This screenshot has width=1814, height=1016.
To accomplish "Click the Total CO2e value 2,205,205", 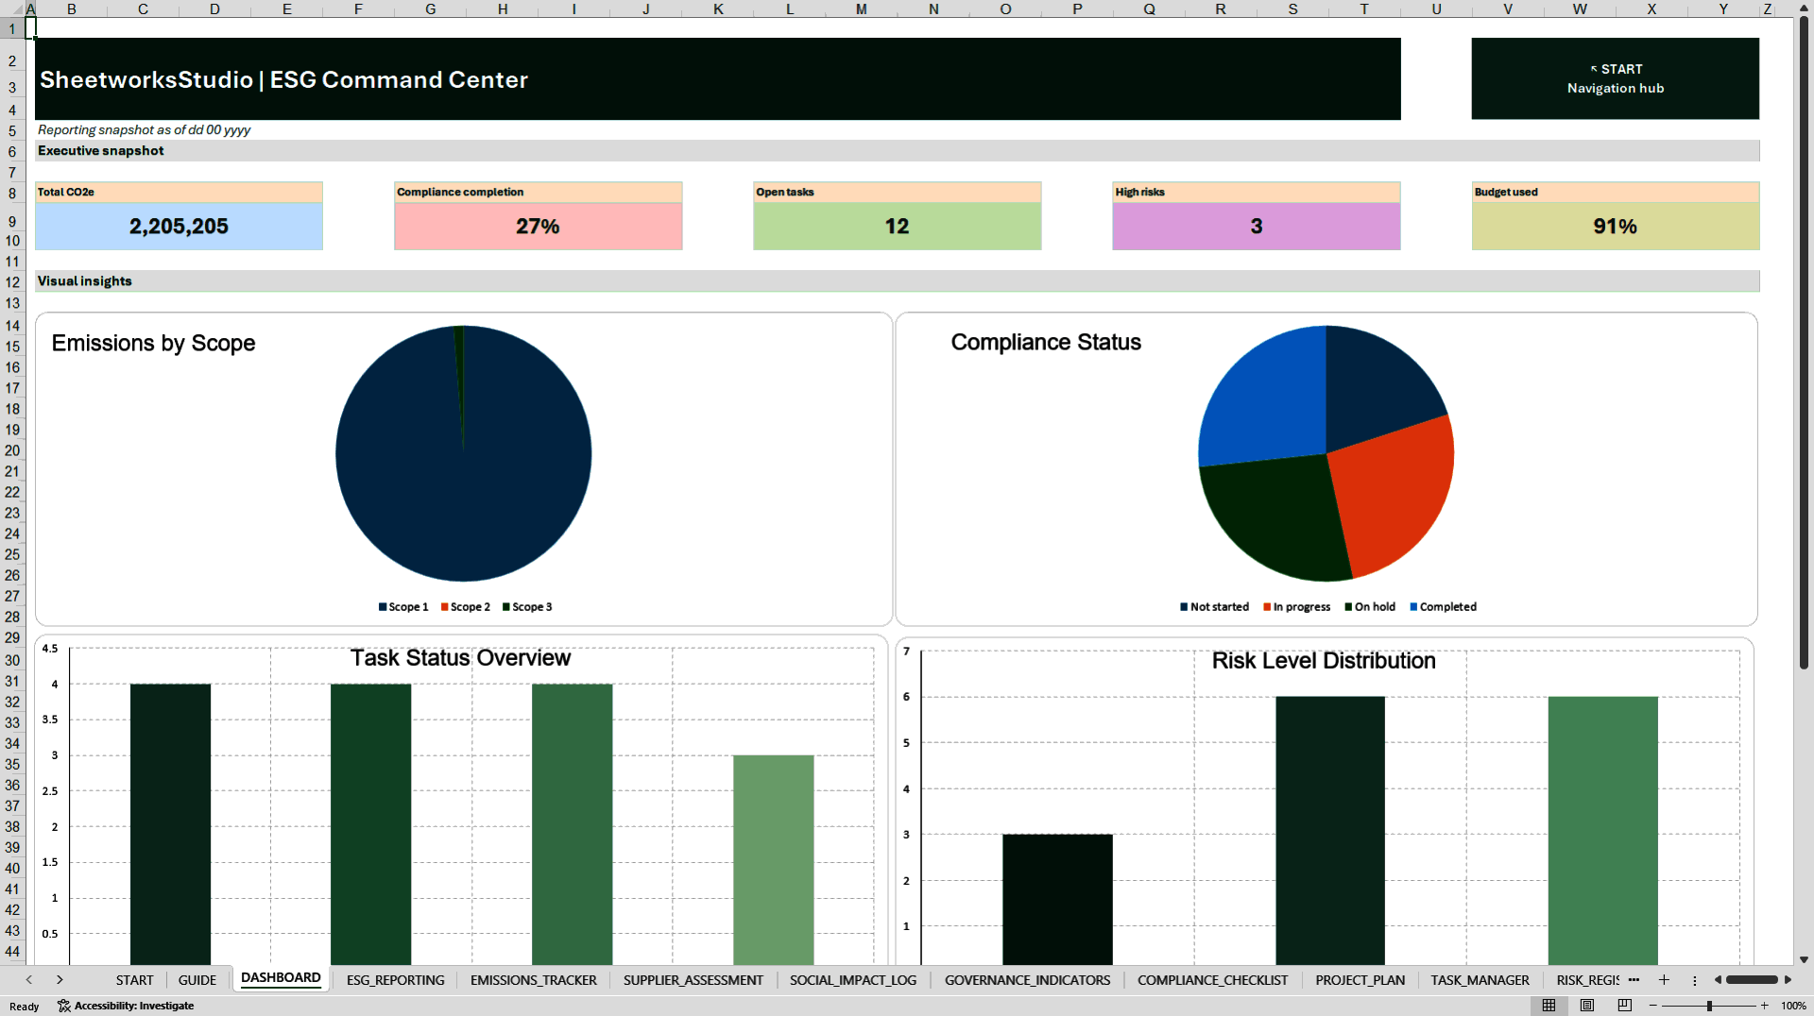I will (179, 227).
